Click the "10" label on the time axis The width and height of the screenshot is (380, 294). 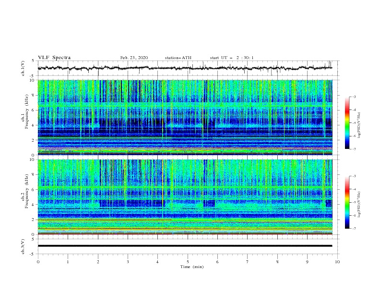[x=337, y=262]
